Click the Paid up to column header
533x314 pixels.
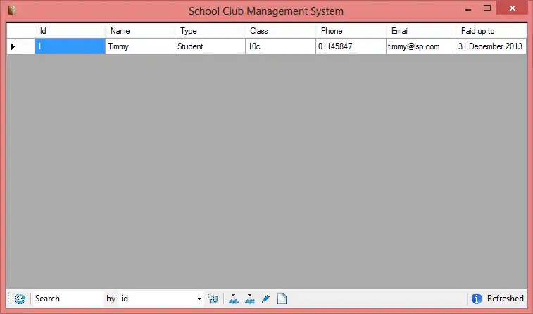point(491,31)
